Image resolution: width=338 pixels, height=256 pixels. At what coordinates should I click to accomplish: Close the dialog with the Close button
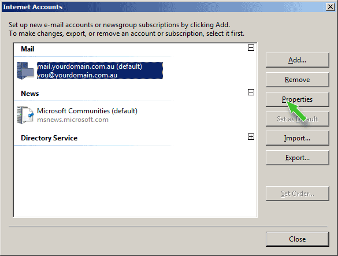pos(297,239)
